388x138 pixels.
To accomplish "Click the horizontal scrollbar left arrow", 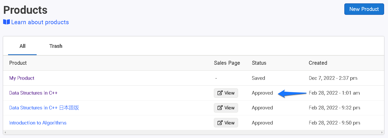I will (x=5, y=132).
